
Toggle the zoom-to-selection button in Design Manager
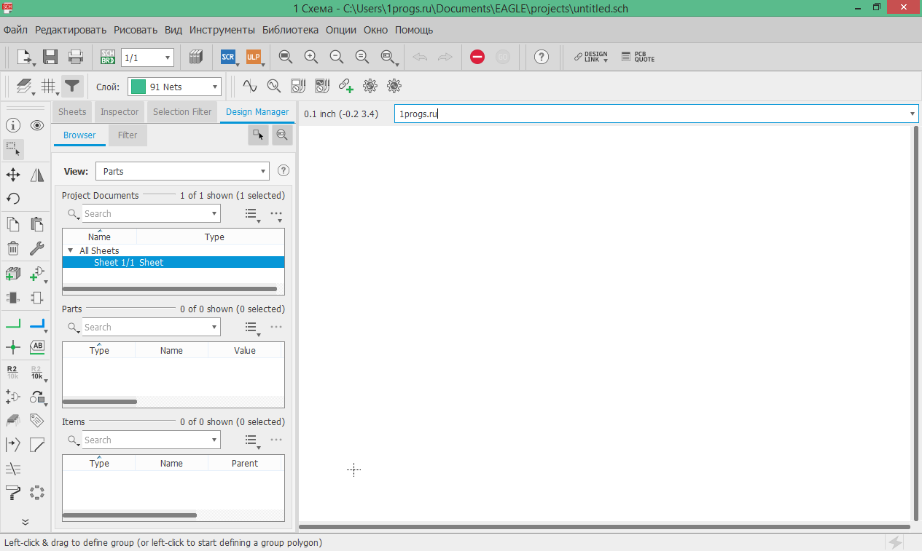[282, 135]
